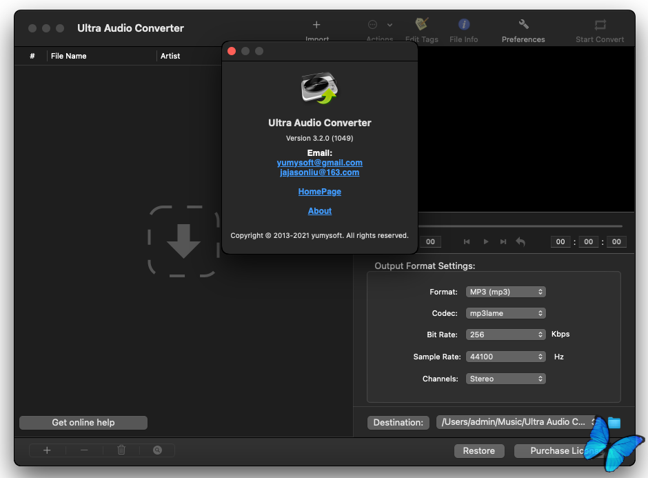648x478 pixels.
Task: Open the Preferences wrench icon
Action: point(523,25)
